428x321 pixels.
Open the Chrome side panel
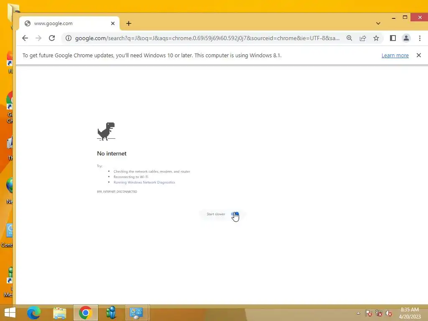coord(393,38)
